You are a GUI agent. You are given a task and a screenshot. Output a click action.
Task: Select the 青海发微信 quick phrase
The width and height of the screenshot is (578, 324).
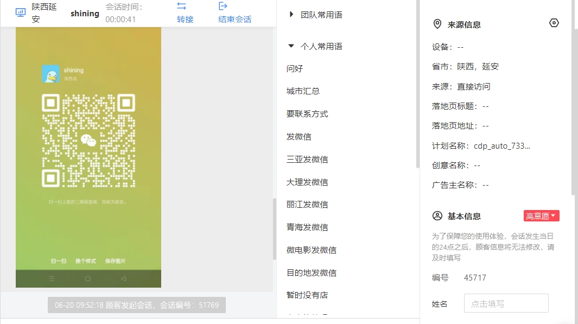(307, 227)
